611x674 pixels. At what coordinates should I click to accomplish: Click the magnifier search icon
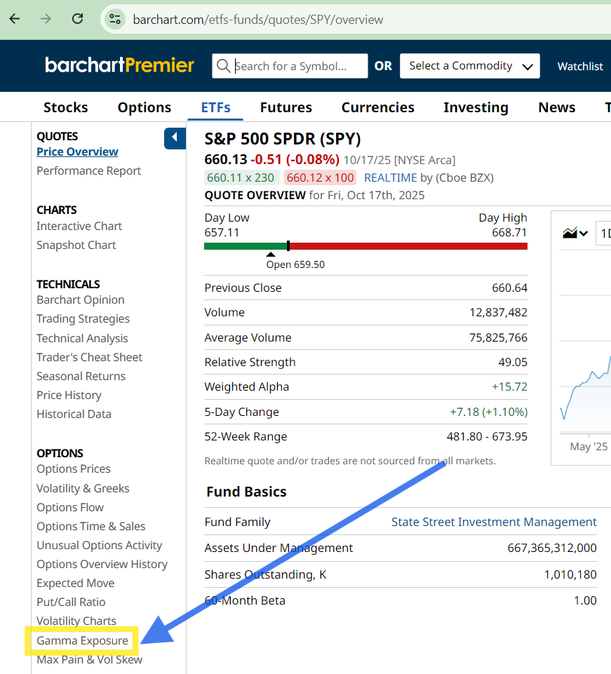tap(224, 66)
